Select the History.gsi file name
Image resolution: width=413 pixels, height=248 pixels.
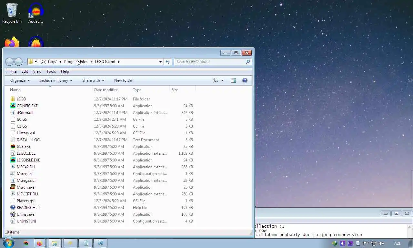tap(26, 133)
